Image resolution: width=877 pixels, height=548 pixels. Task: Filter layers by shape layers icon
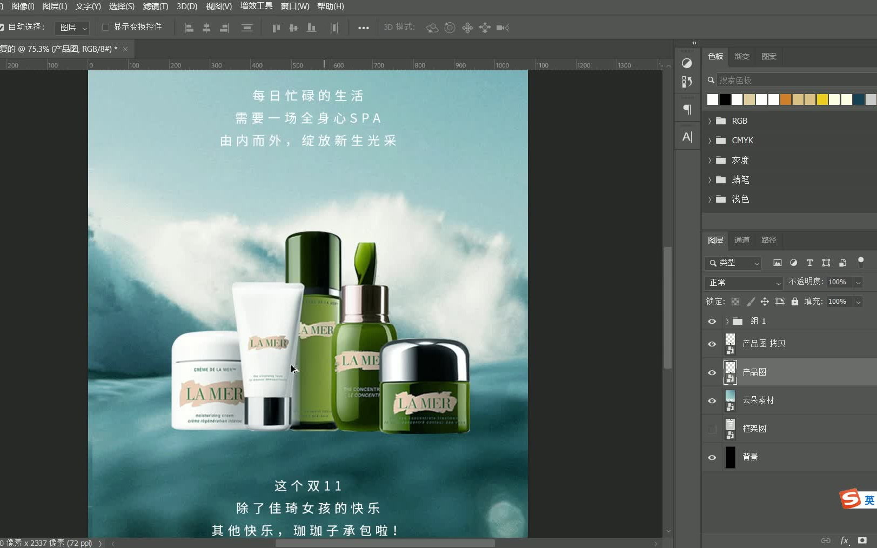(826, 263)
